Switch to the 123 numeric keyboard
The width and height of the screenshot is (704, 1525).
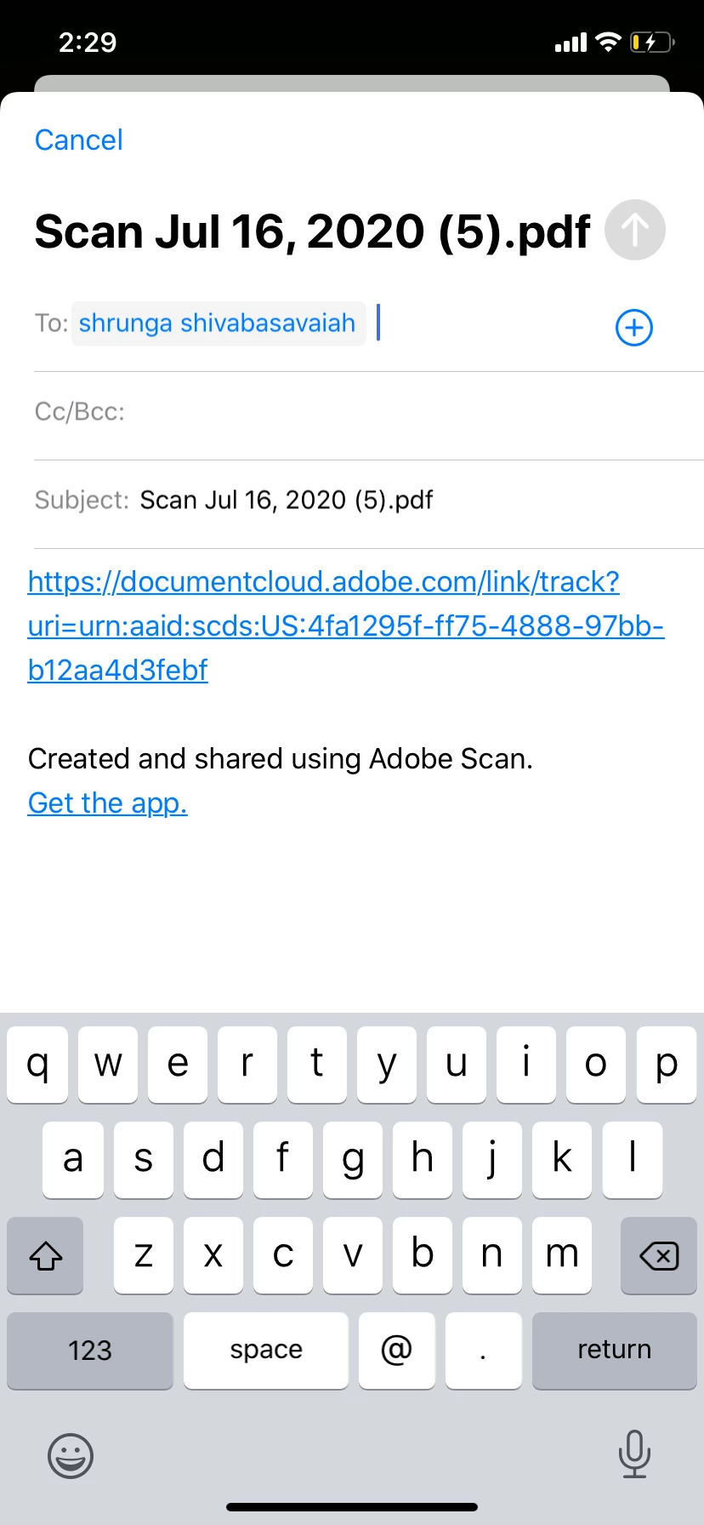(90, 1351)
